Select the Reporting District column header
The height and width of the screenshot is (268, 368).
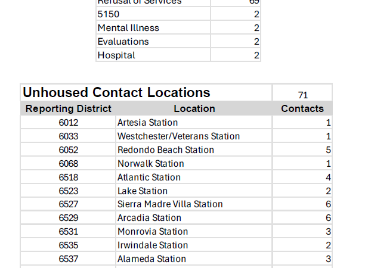point(68,108)
